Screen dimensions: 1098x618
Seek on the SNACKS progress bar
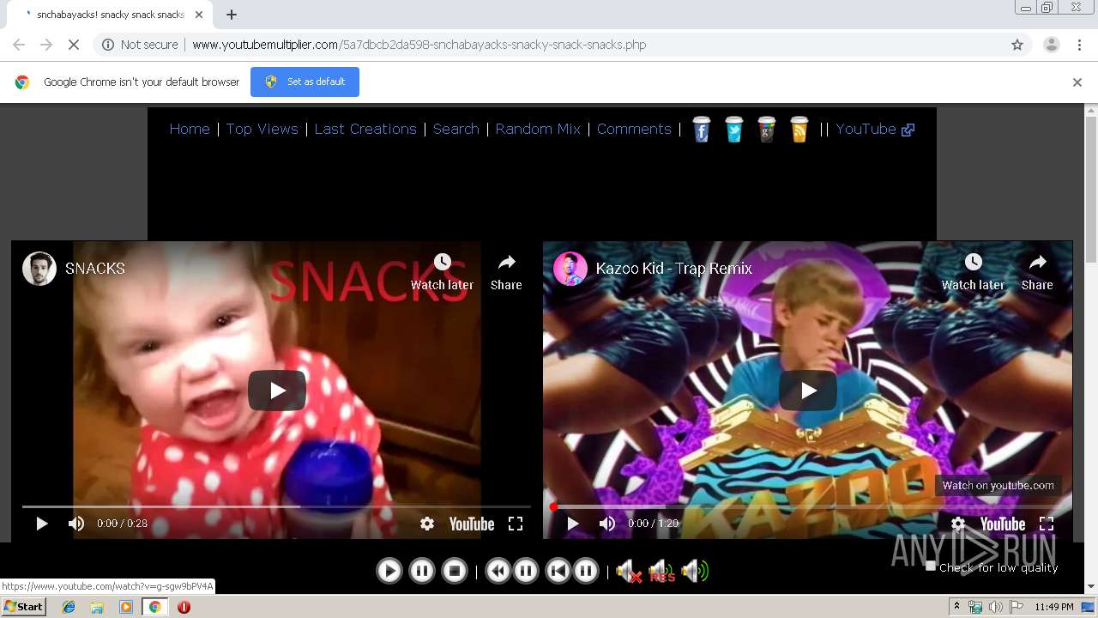tap(276, 506)
